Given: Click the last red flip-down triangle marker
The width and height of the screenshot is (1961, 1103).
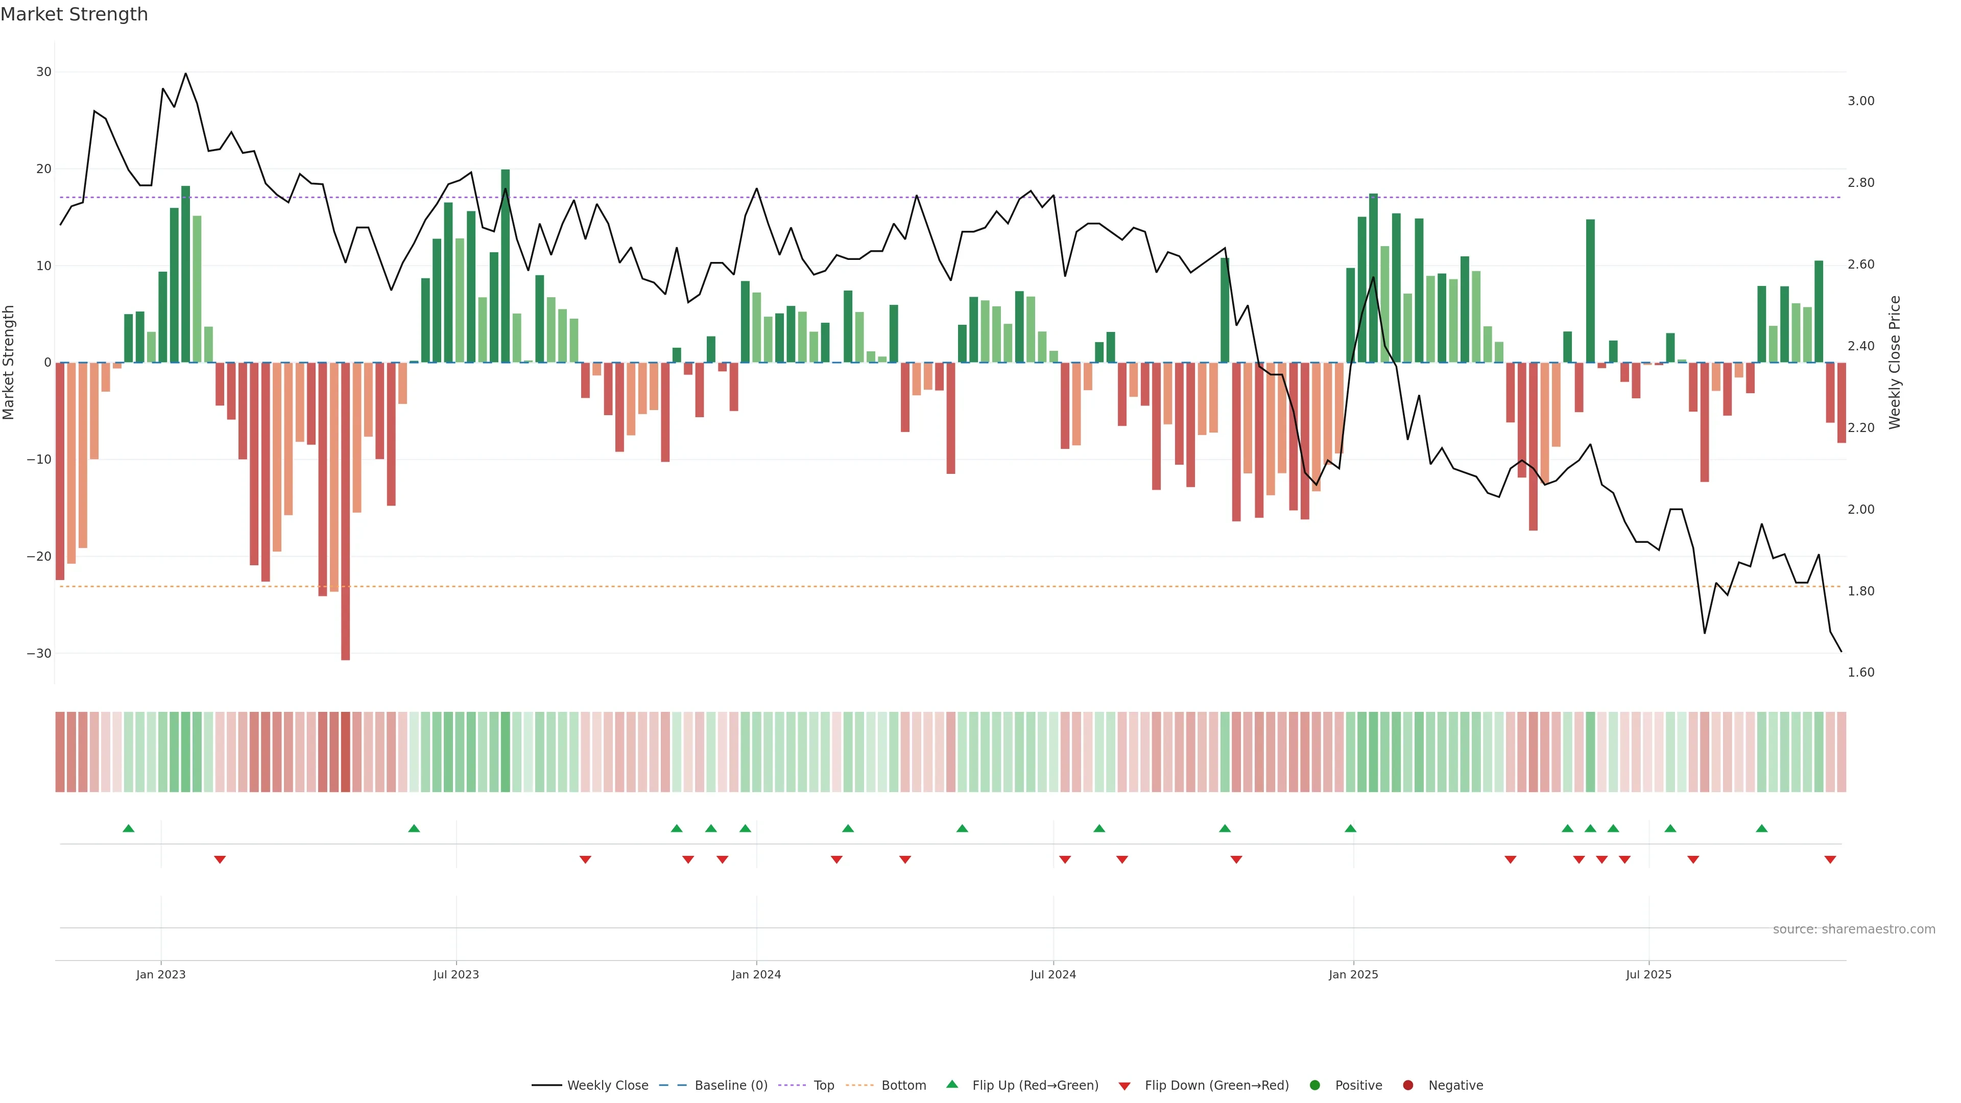Looking at the screenshot, I should 1830,859.
